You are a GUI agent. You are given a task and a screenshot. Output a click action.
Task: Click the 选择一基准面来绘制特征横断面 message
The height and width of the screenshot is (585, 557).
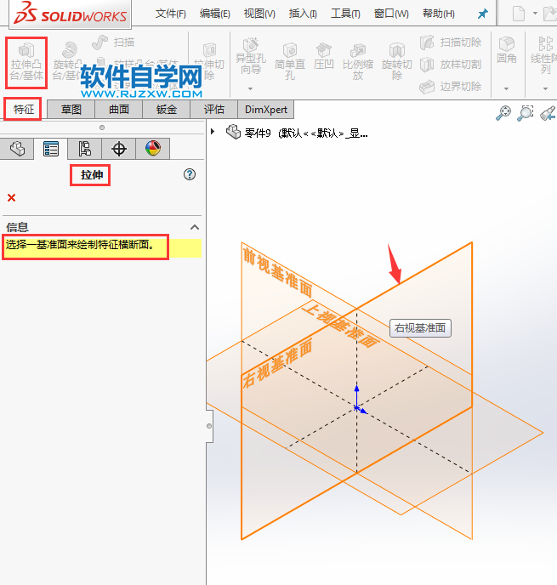click(80, 245)
